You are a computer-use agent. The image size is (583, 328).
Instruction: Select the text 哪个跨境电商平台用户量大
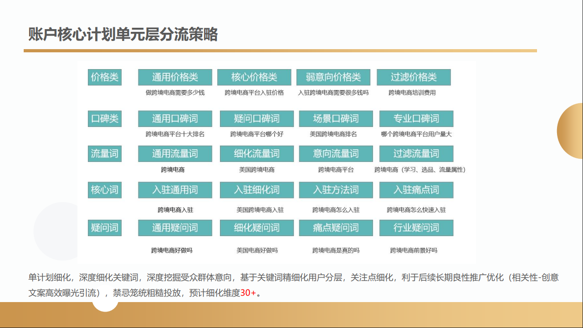pos(416,134)
